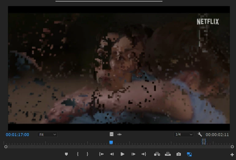Image resolution: width=236 pixels, height=160 pixels.
Task: Open the wrench Settings menu
Action: tap(200, 134)
